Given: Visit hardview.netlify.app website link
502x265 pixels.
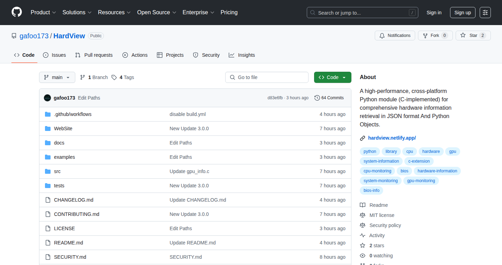Looking at the screenshot, I should coord(392,138).
